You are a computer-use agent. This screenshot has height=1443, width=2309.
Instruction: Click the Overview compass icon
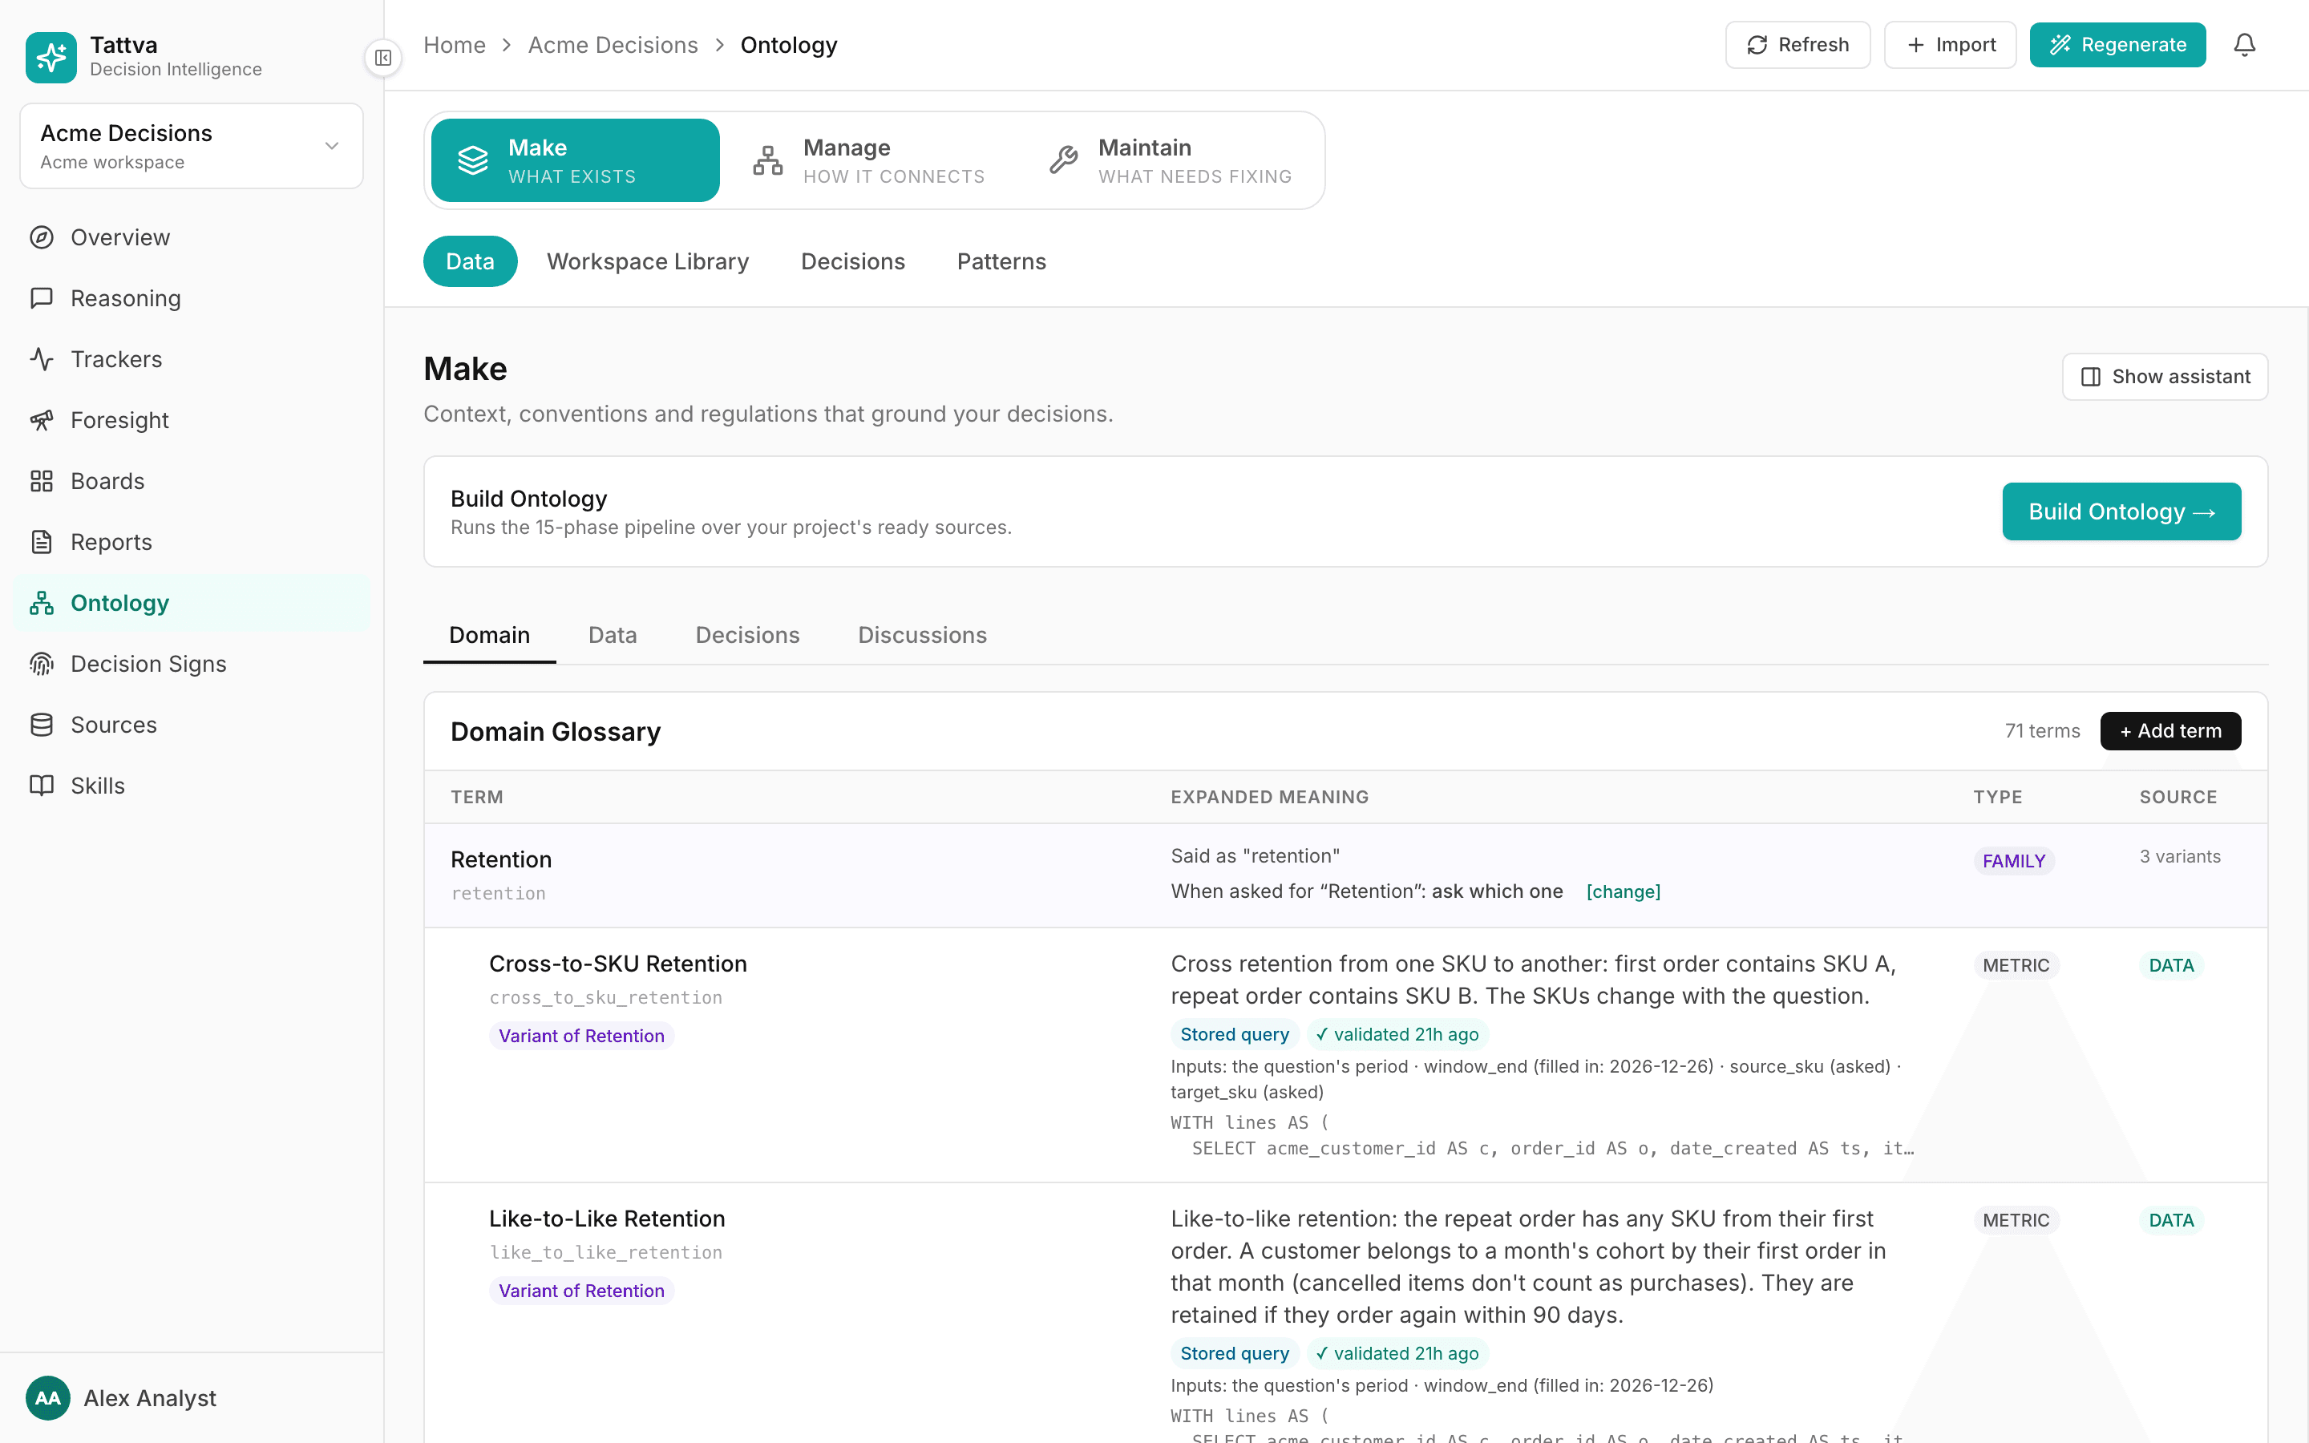point(41,237)
